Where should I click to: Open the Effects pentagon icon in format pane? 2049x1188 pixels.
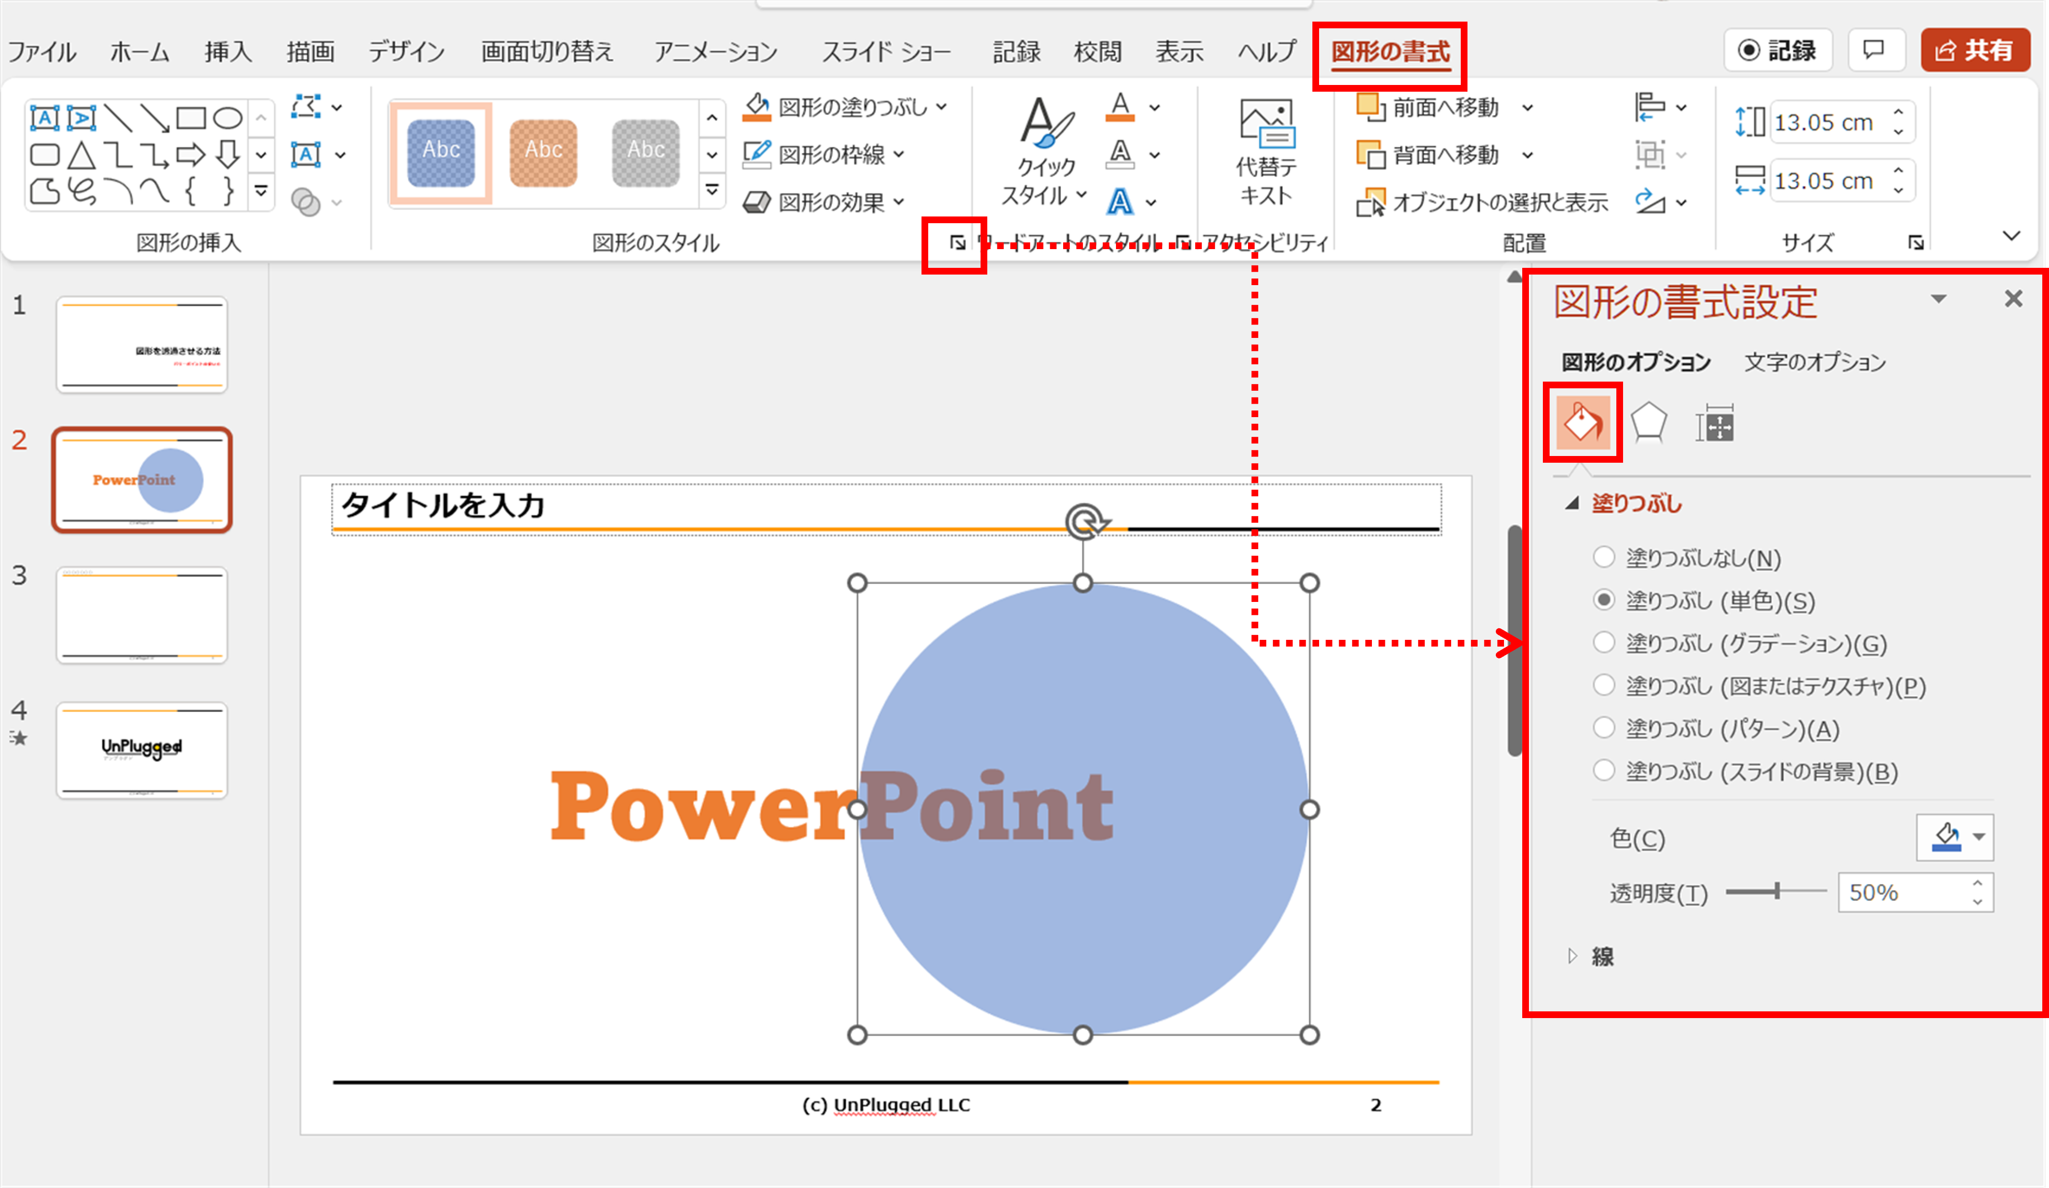click(1648, 423)
